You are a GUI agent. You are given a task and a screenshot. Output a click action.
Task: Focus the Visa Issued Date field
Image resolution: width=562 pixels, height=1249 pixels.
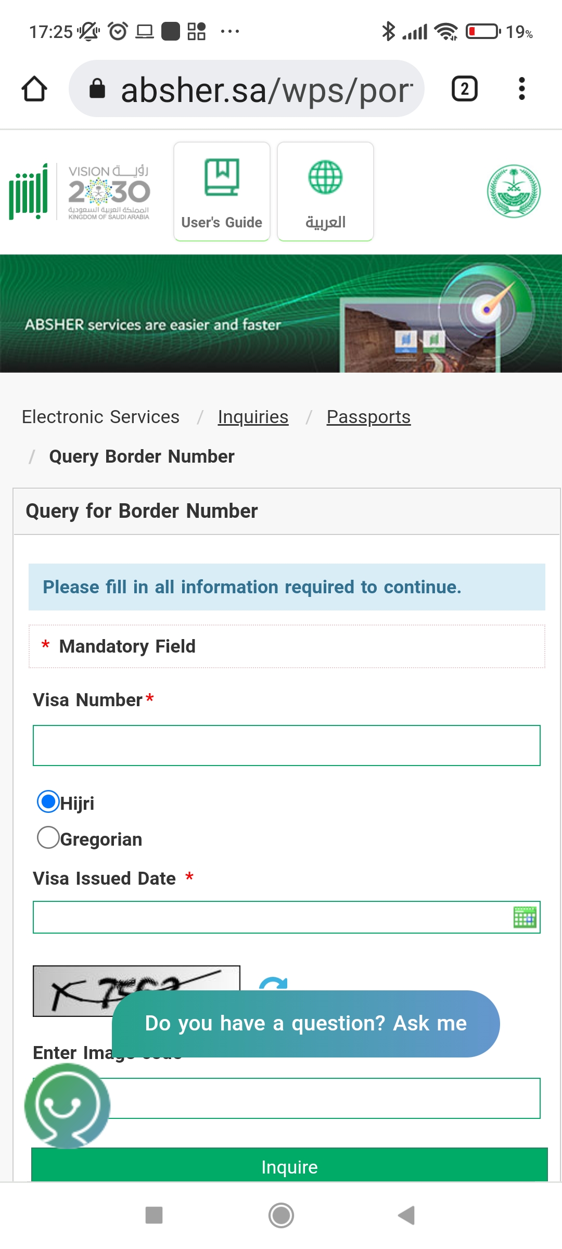(x=271, y=917)
